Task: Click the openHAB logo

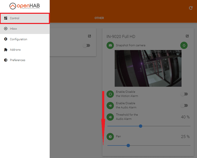Action: coord(25,6)
